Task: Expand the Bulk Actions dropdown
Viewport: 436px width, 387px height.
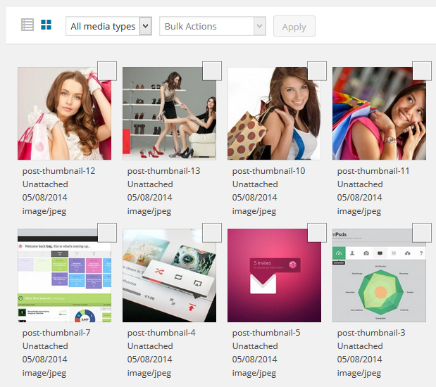Action: click(x=212, y=26)
